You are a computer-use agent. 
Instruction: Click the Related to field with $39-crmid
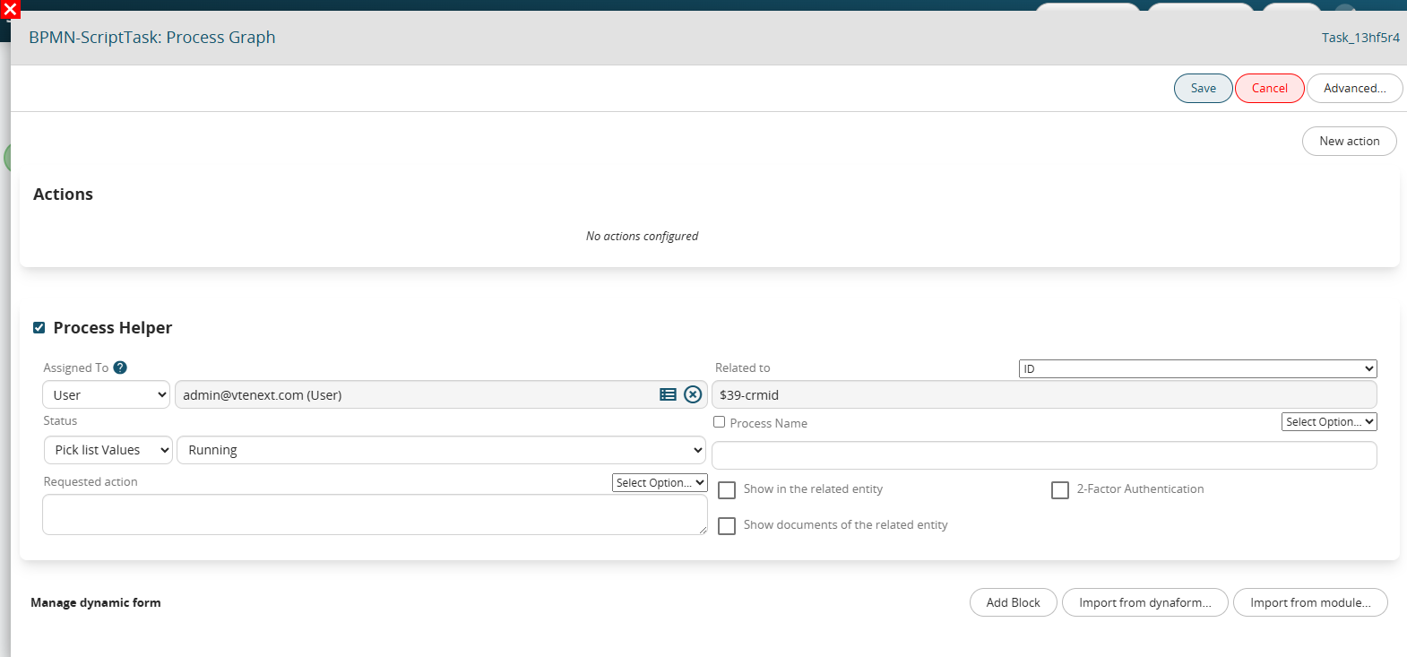[1044, 394]
